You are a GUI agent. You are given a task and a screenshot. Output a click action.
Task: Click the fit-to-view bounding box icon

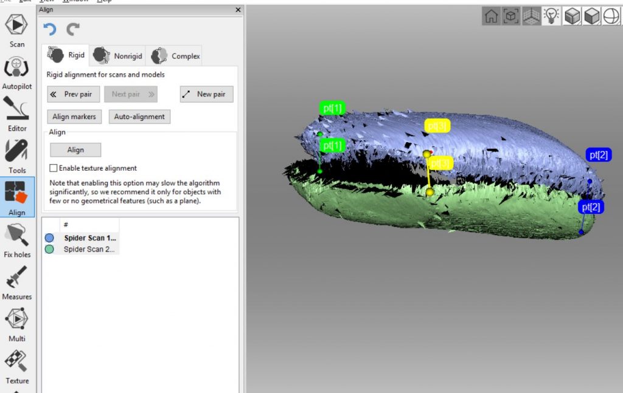511,16
